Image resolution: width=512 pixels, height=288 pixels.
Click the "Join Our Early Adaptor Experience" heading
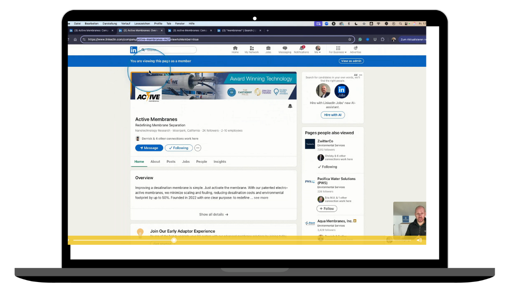coord(182,231)
